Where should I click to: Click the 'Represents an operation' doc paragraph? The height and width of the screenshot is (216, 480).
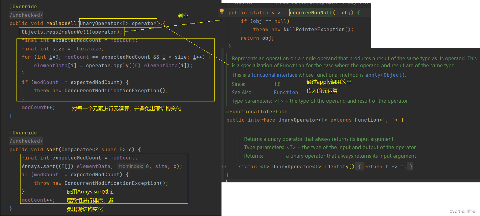[354, 62]
